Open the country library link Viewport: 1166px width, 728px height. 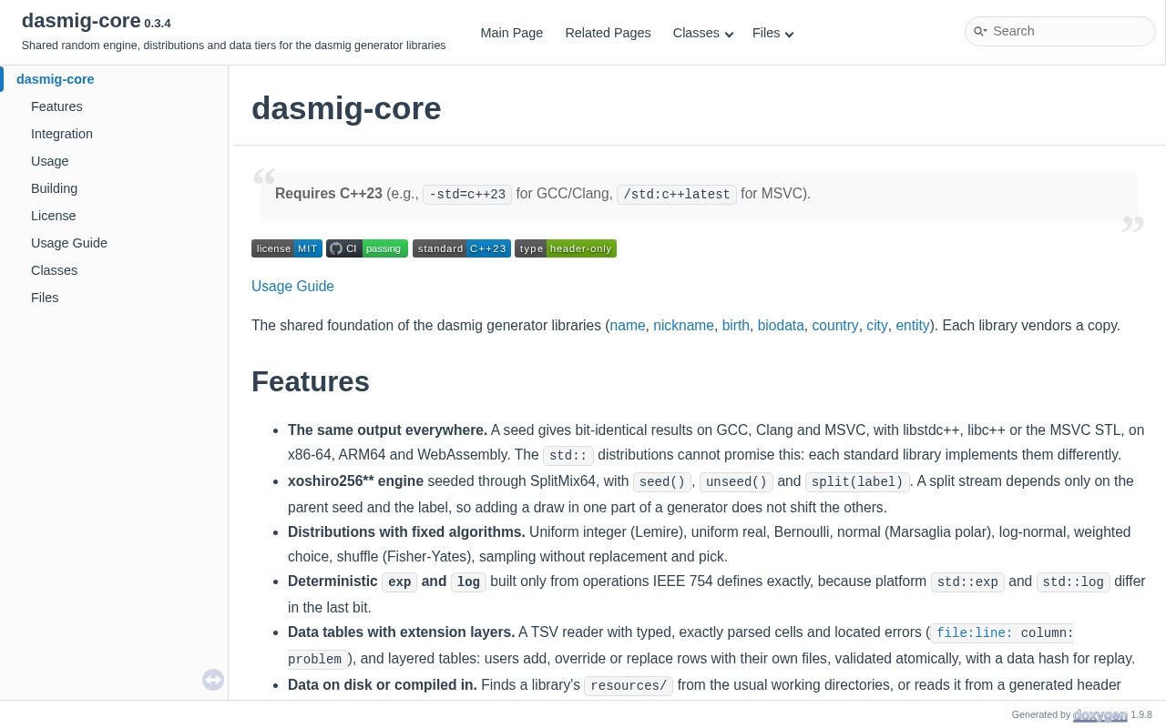835,325
